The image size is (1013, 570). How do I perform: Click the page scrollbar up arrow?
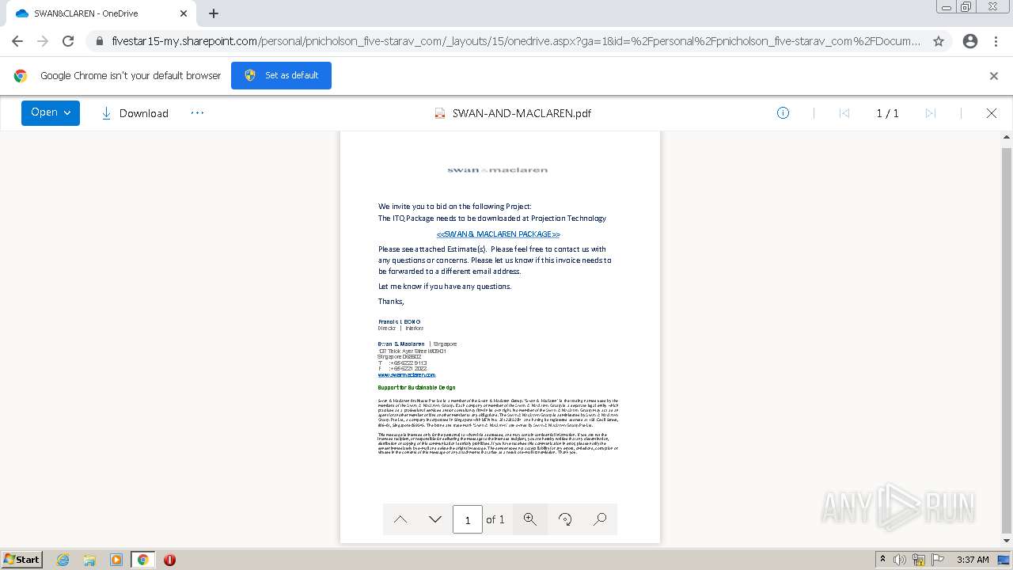[1007, 138]
